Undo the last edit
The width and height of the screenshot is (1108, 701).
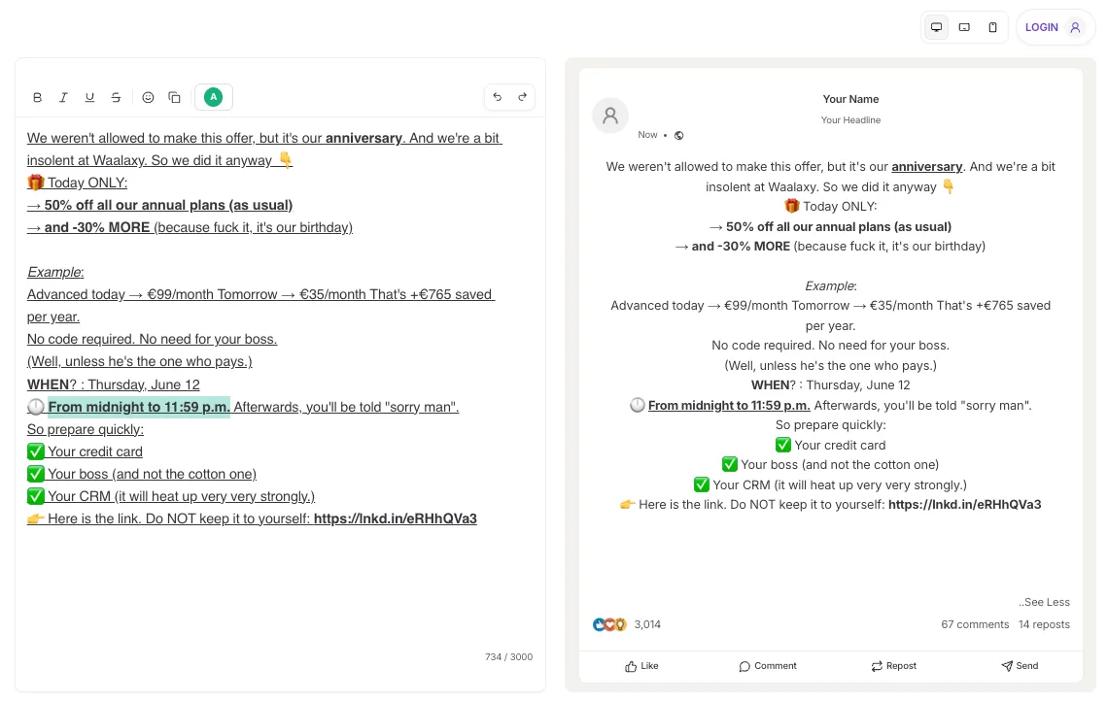point(498,97)
